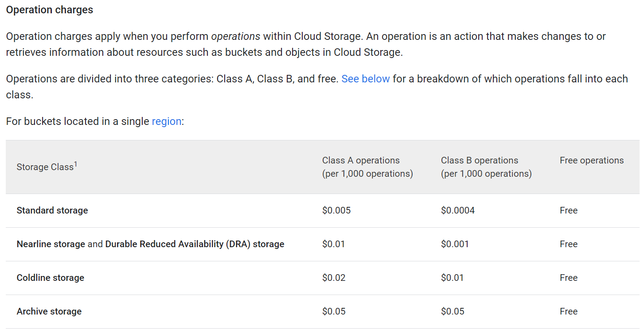This screenshot has height=334, width=640.
Task: Click the Archive Class B $0.05 price
Action: (453, 311)
